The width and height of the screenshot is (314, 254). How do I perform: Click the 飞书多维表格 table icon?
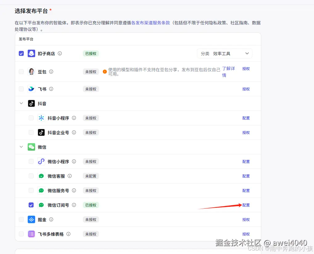pyautogui.click(x=31, y=234)
